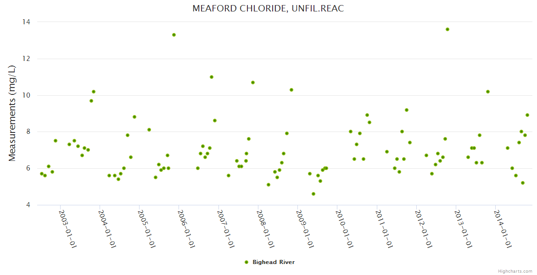Select the highest data point near 13.6
The width and height of the screenshot is (537, 275).
tap(447, 29)
